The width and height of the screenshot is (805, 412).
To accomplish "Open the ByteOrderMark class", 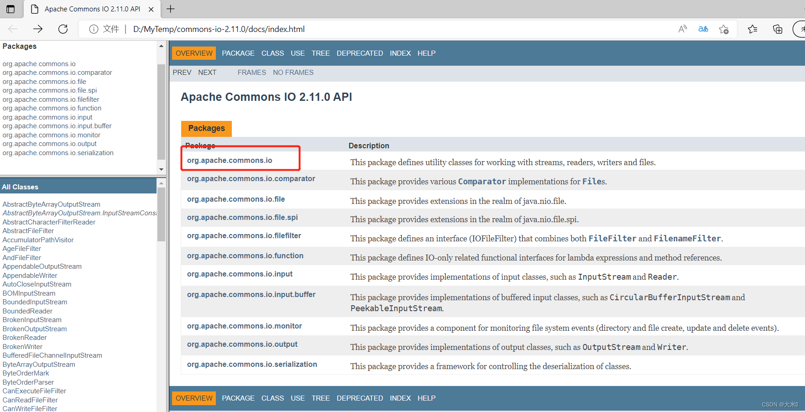I will click(x=26, y=373).
